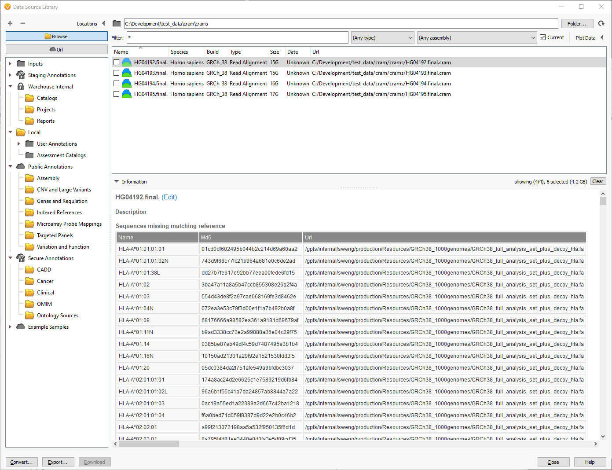This screenshot has height=470, width=612.
Task: Collapse the Warehouse Internal tree section
Action: click(10, 86)
